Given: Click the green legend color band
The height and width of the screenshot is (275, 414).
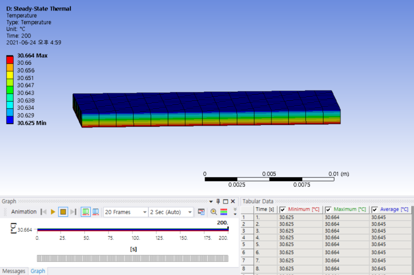Looking at the screenshot, I should [10, 90].
